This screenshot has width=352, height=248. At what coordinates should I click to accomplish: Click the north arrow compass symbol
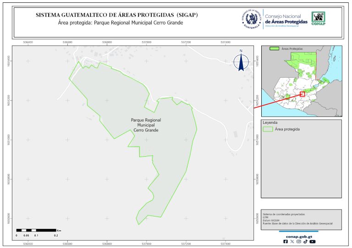tap(241, 61)
